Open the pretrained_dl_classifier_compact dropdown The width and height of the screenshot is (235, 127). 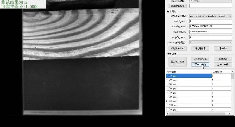click(x=211, y=16)
